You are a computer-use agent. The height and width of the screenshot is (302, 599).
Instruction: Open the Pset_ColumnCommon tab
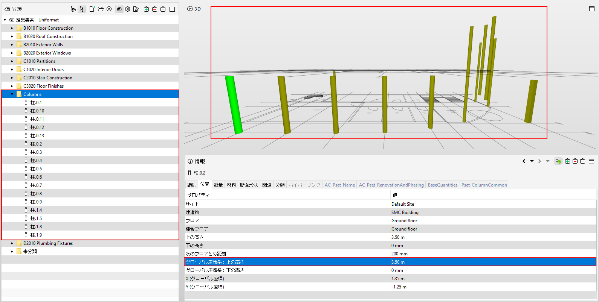click(x=484, y=185)
